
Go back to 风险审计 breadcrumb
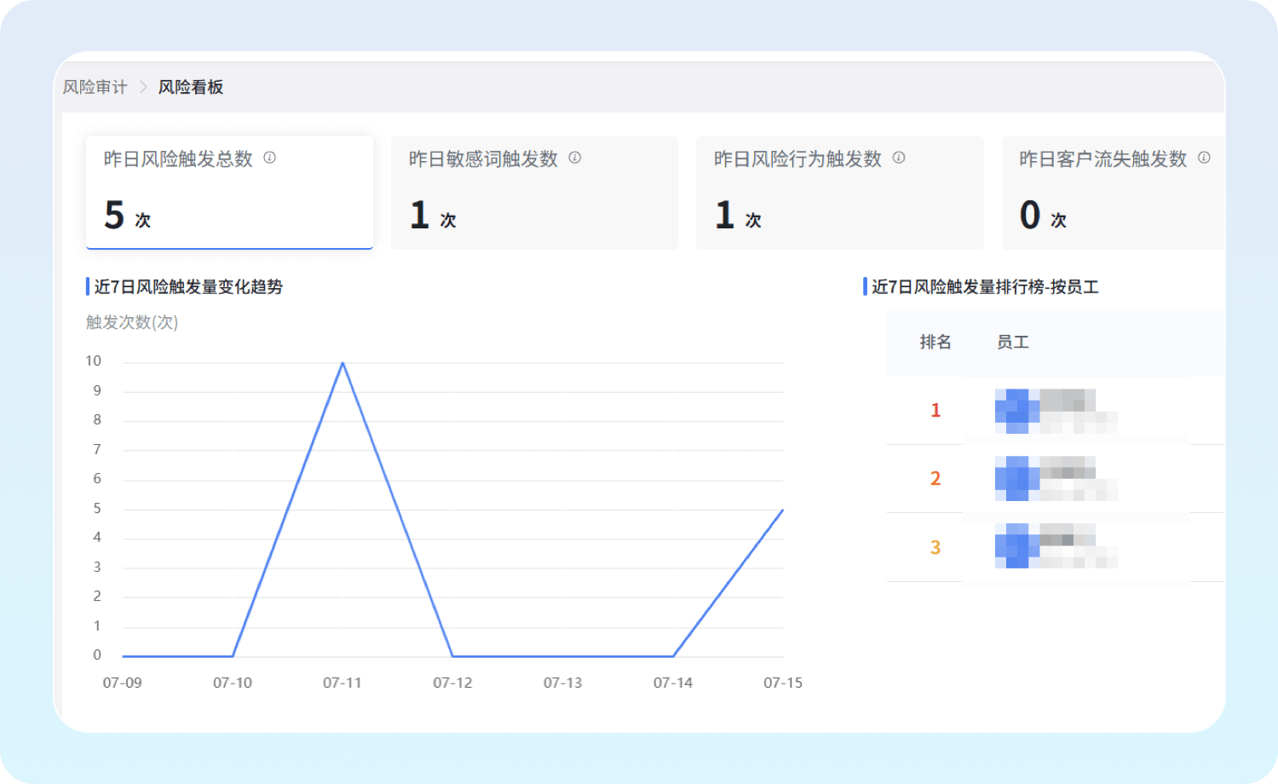(x=95, y=87)
